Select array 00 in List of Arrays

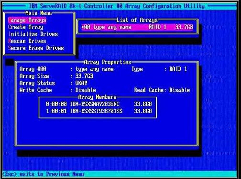[x=137, y=27]
